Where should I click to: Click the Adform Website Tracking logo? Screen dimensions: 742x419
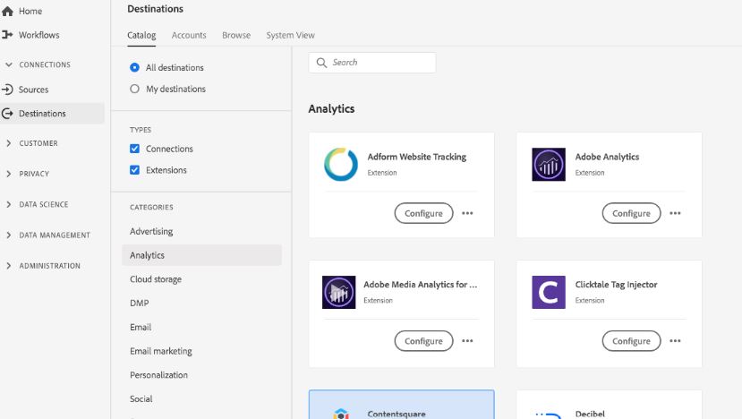click(341, 164)
